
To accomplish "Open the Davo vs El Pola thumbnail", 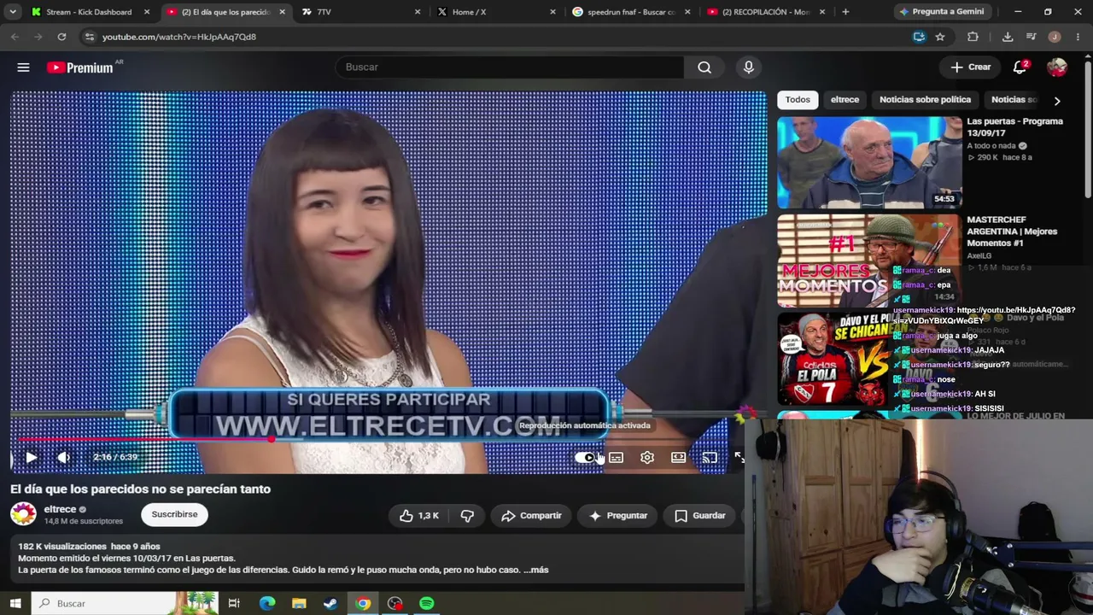I will tap(869, 360).
